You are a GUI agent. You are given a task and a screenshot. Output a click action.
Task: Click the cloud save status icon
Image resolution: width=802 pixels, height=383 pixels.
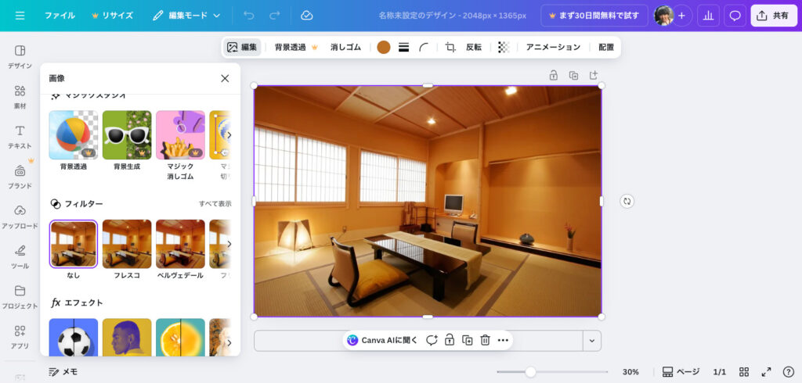coord(306,16)
